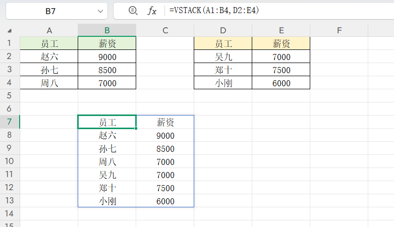Viewport: 394px width, 227px height.
Task: Select column B header
Action: click(107, 30)
